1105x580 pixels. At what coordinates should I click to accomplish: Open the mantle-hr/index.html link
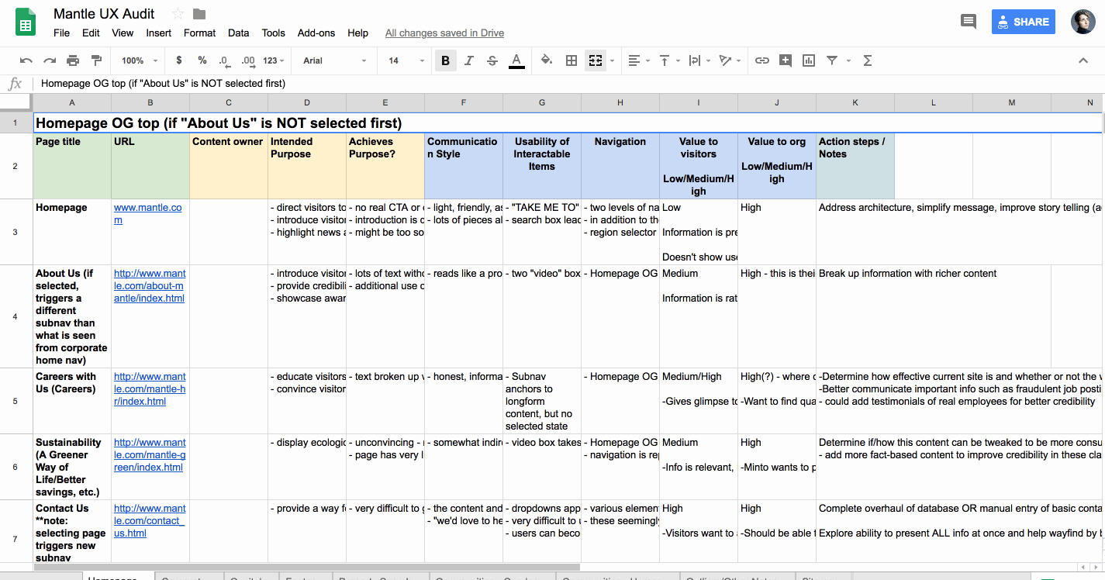pyautogui.click(x=150, y=388)
